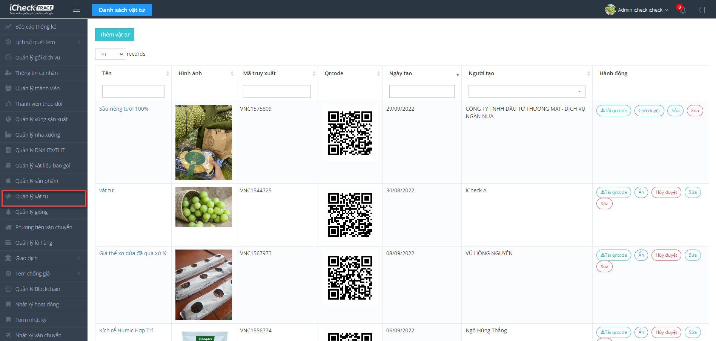Click the Quản lý vùng sản xuất globe icon
716x341 pixels.
point(8,119)
